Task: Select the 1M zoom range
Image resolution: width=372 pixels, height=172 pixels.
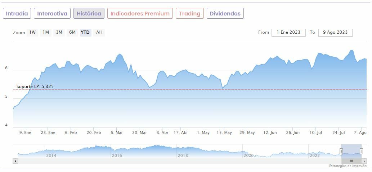Action: coord(46,32)
